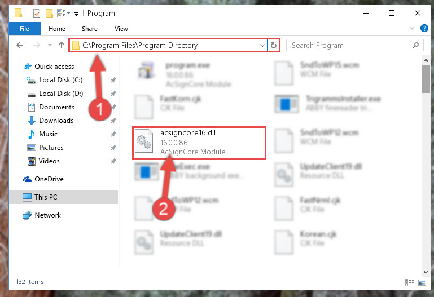Switch to the View tab
The image size is (434, 297).
[121, 29]
